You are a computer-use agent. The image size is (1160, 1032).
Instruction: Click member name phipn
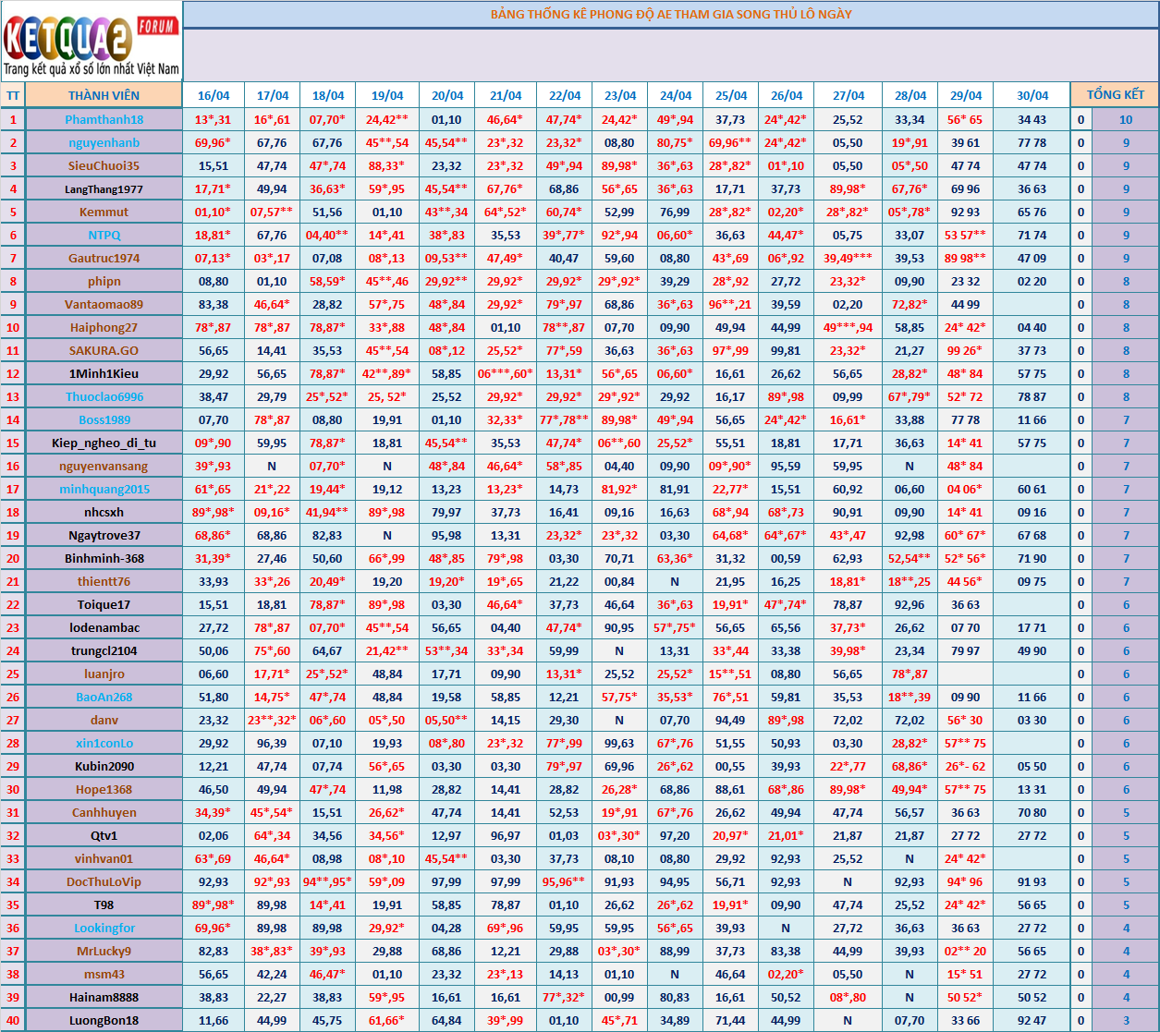(x=104, y=281)
